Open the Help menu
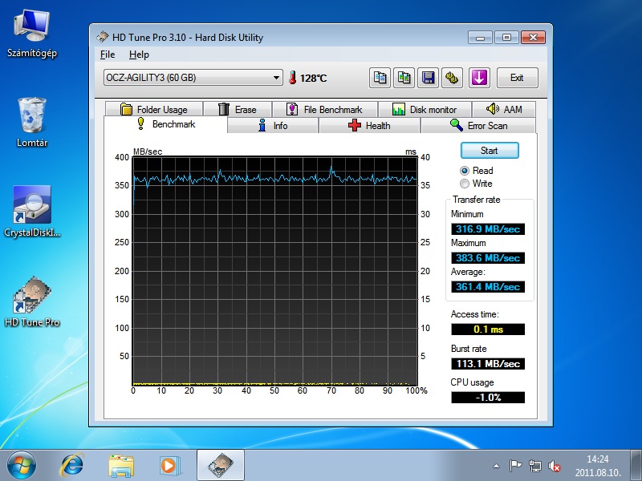 tap(139, 55)
